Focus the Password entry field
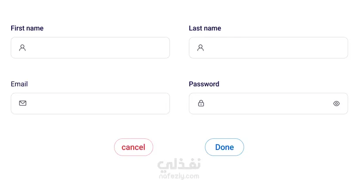 point(267,104)
